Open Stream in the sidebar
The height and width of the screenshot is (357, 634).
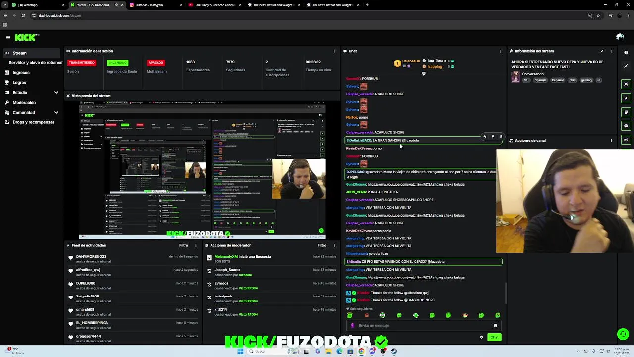32,53
